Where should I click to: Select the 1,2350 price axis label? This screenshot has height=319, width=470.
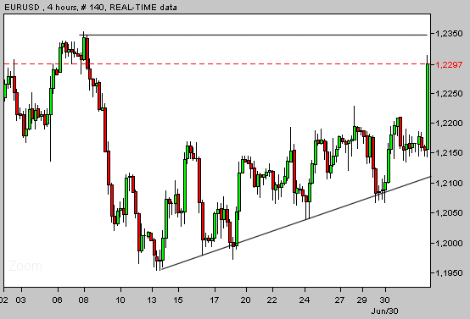click(x=449, y=34)
